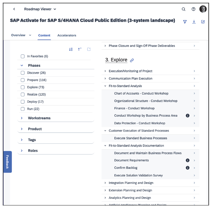Open right arrow of Execute Standard Business Processes row
Image resolution: width=212 pixels, height=208 pixels.
tap(194, 138)
